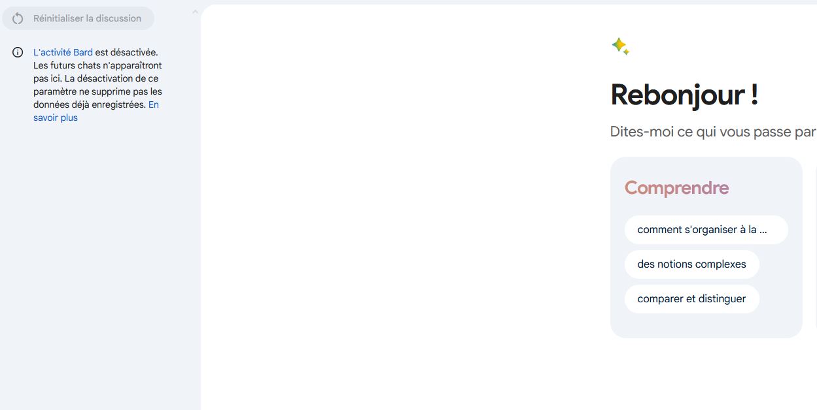This screenshot has height=410, width=817.
Task: Click the "Dites-moi ce qui vous passe par" subtitle
Action: [x=713, y=132]
